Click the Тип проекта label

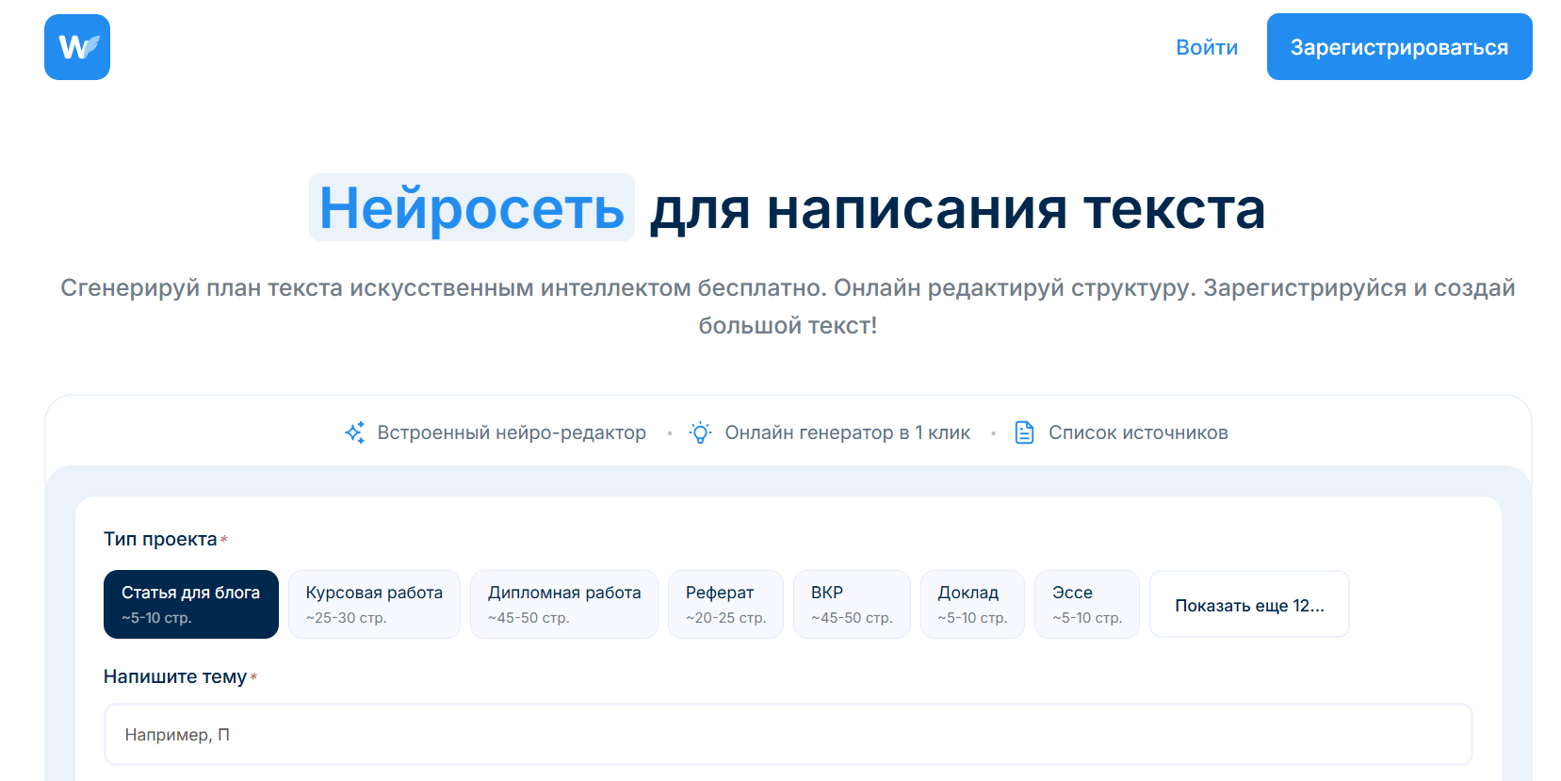160,539
